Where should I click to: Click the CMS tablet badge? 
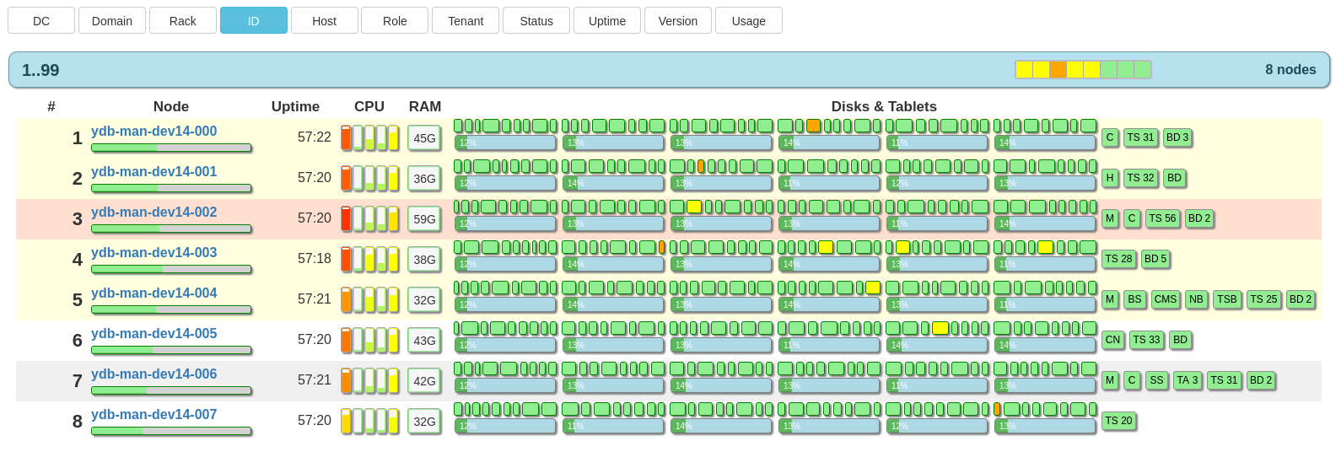pyautogui.click(x=1165, y=299)
